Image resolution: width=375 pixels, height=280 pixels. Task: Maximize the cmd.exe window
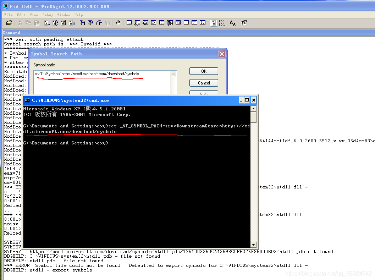(247, 100)
